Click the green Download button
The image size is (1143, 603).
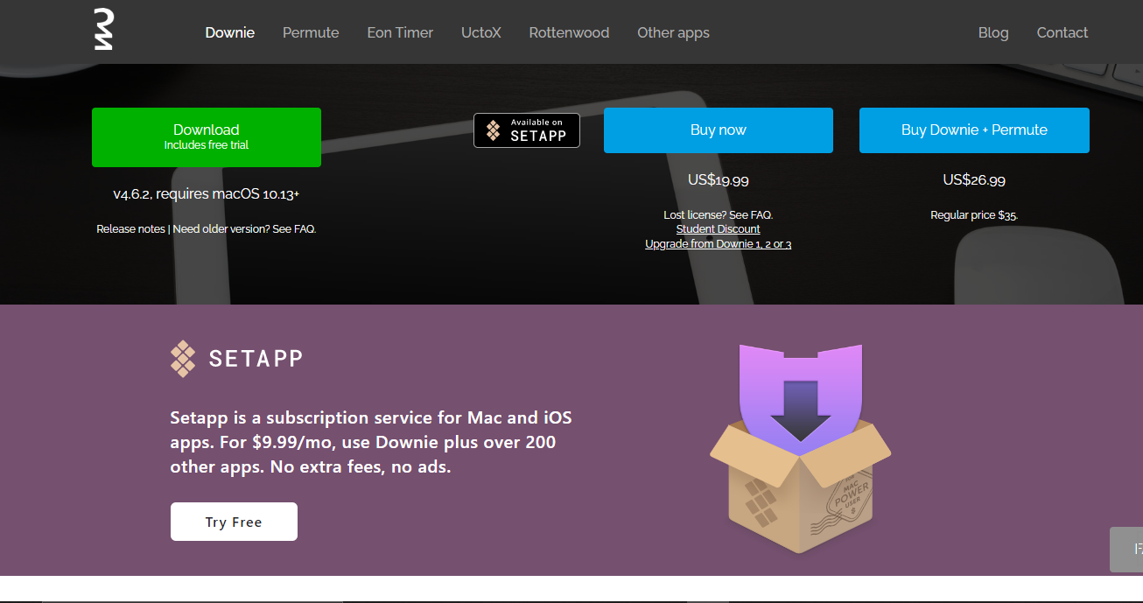[x=207, y=137]
